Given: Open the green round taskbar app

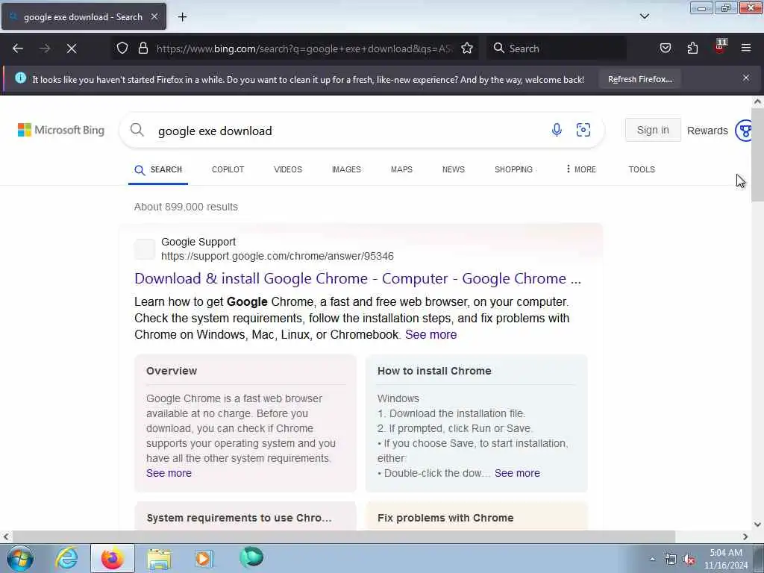Looking at the screenshot, I should click(x=251, y=557).
